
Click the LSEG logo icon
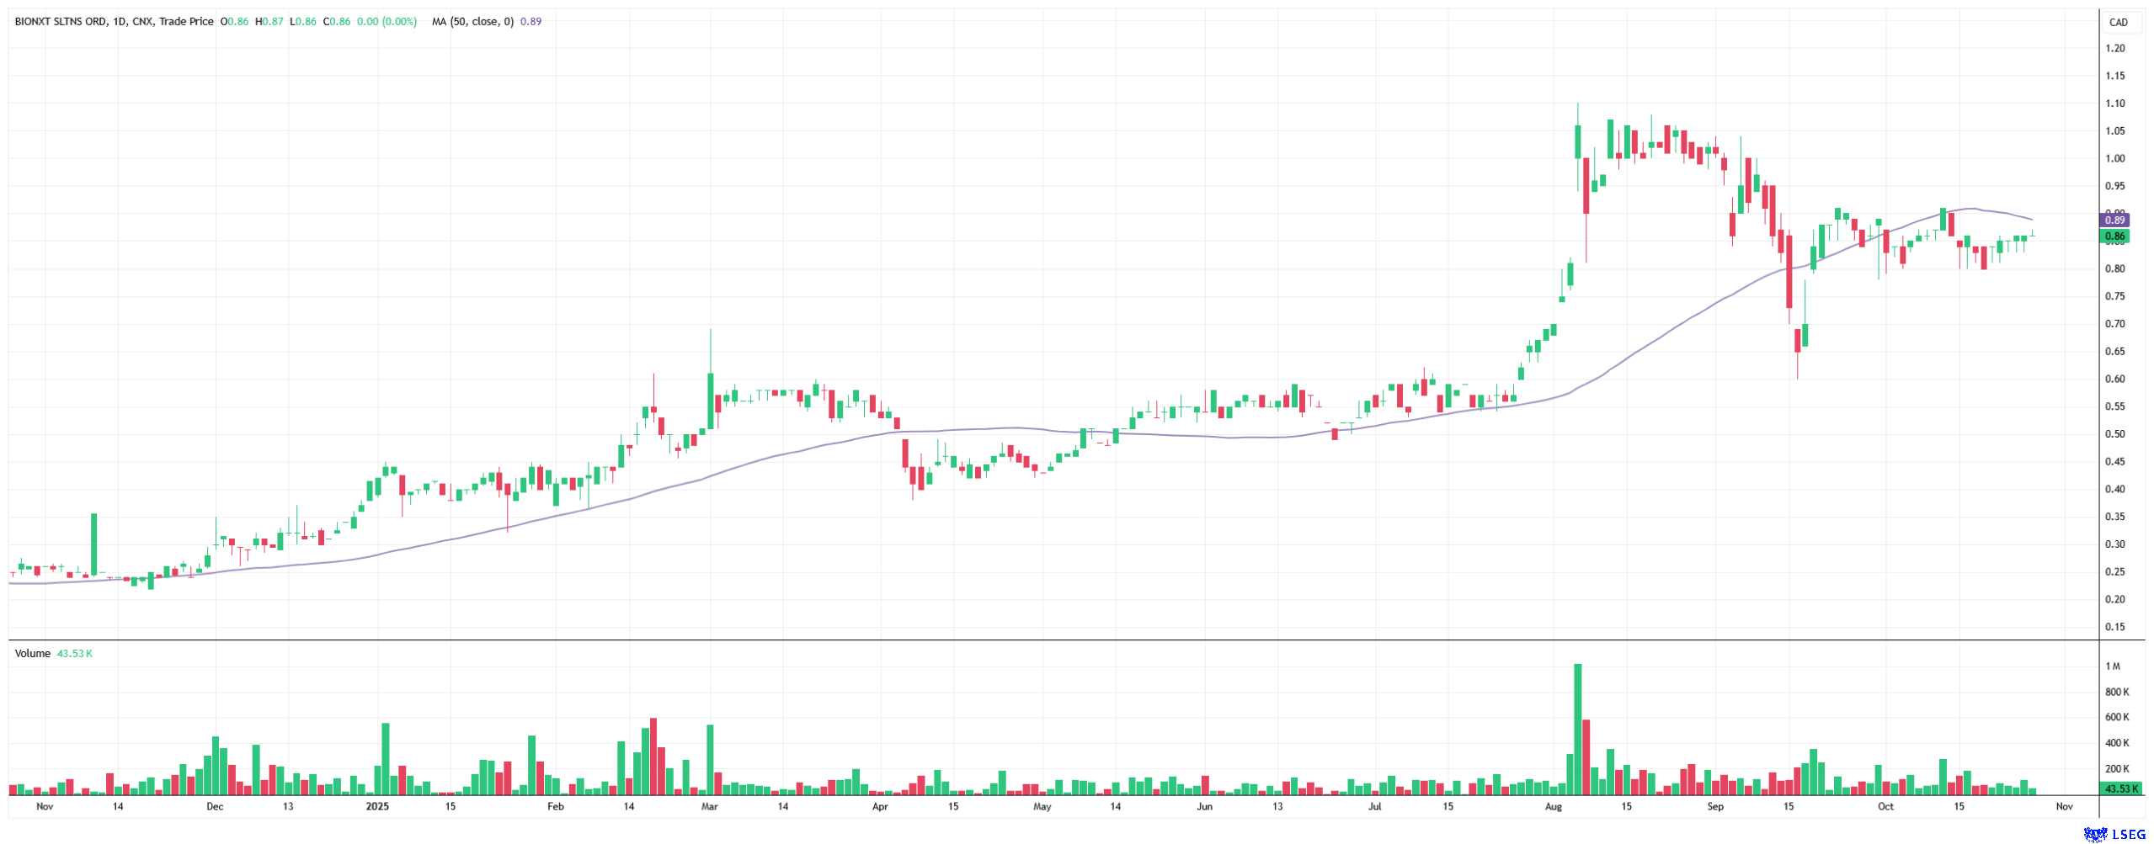(2094, 834)
